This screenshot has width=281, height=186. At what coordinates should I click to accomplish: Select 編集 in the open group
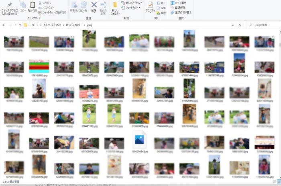[x=161, y=8]
